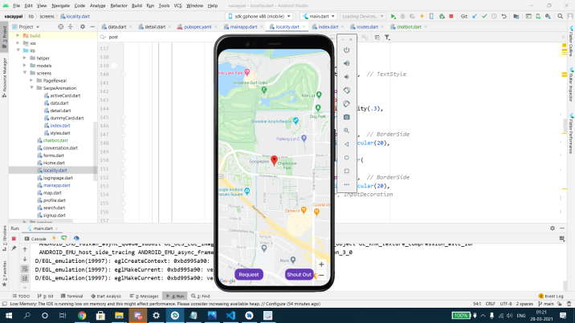The height and width of the screenshot is (323, 575).
Task: Expand the build folder
Action: coord(18,35)
